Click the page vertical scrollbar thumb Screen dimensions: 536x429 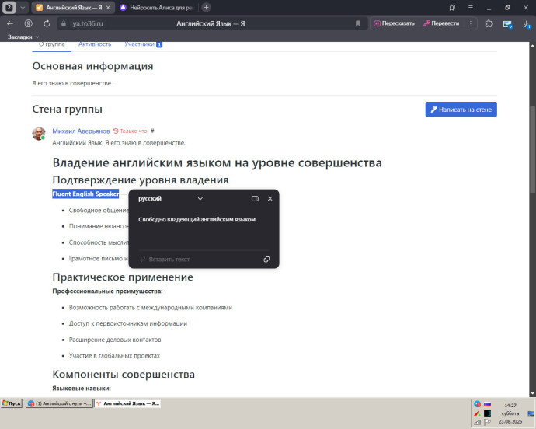[533, 150]
